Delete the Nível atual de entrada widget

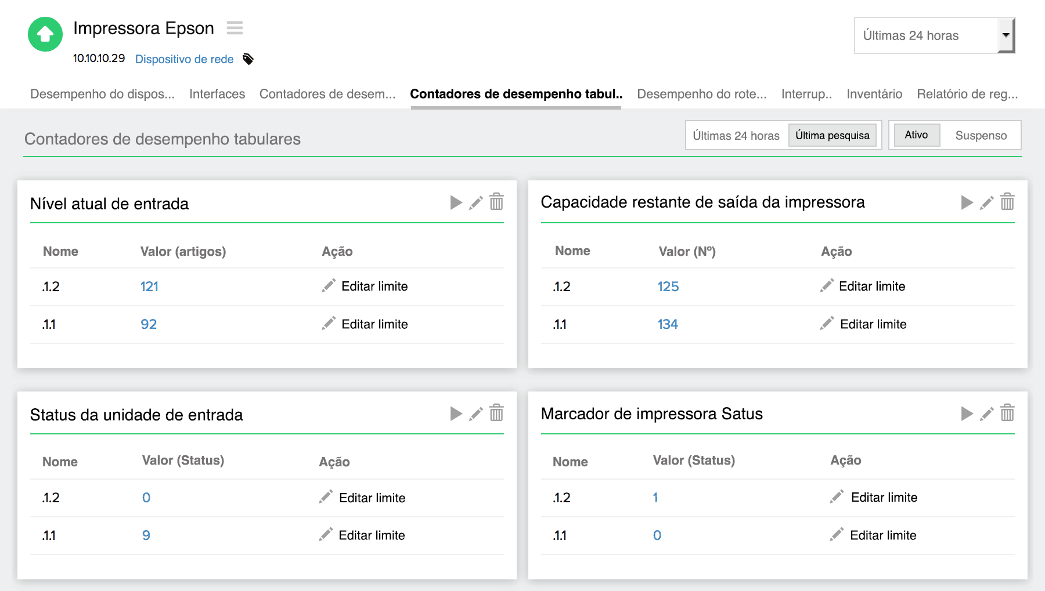pos(496,202)
